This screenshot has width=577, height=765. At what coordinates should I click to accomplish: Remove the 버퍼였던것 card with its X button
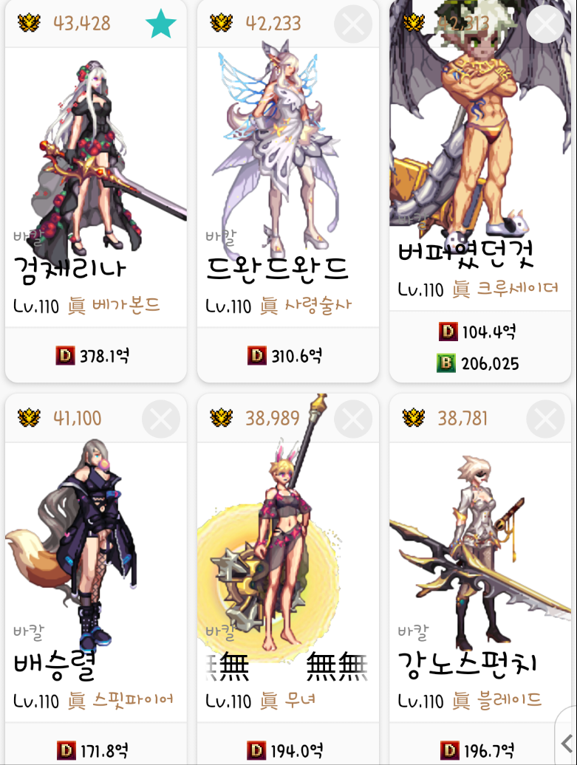[x=545, y=24]
